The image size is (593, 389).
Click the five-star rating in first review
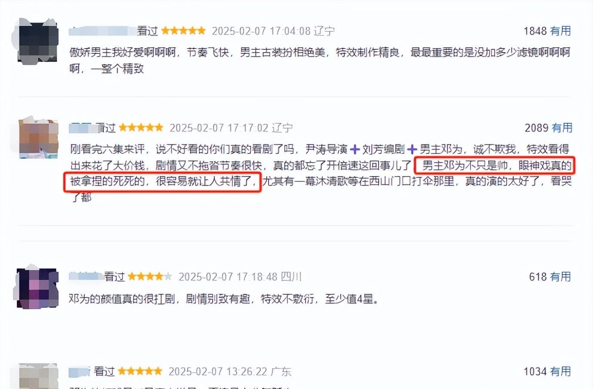click(183, 31)
